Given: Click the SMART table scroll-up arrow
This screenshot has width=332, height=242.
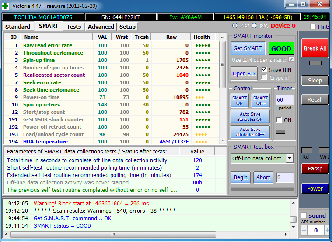Looking at the screenshot, I should pos(223,37).
